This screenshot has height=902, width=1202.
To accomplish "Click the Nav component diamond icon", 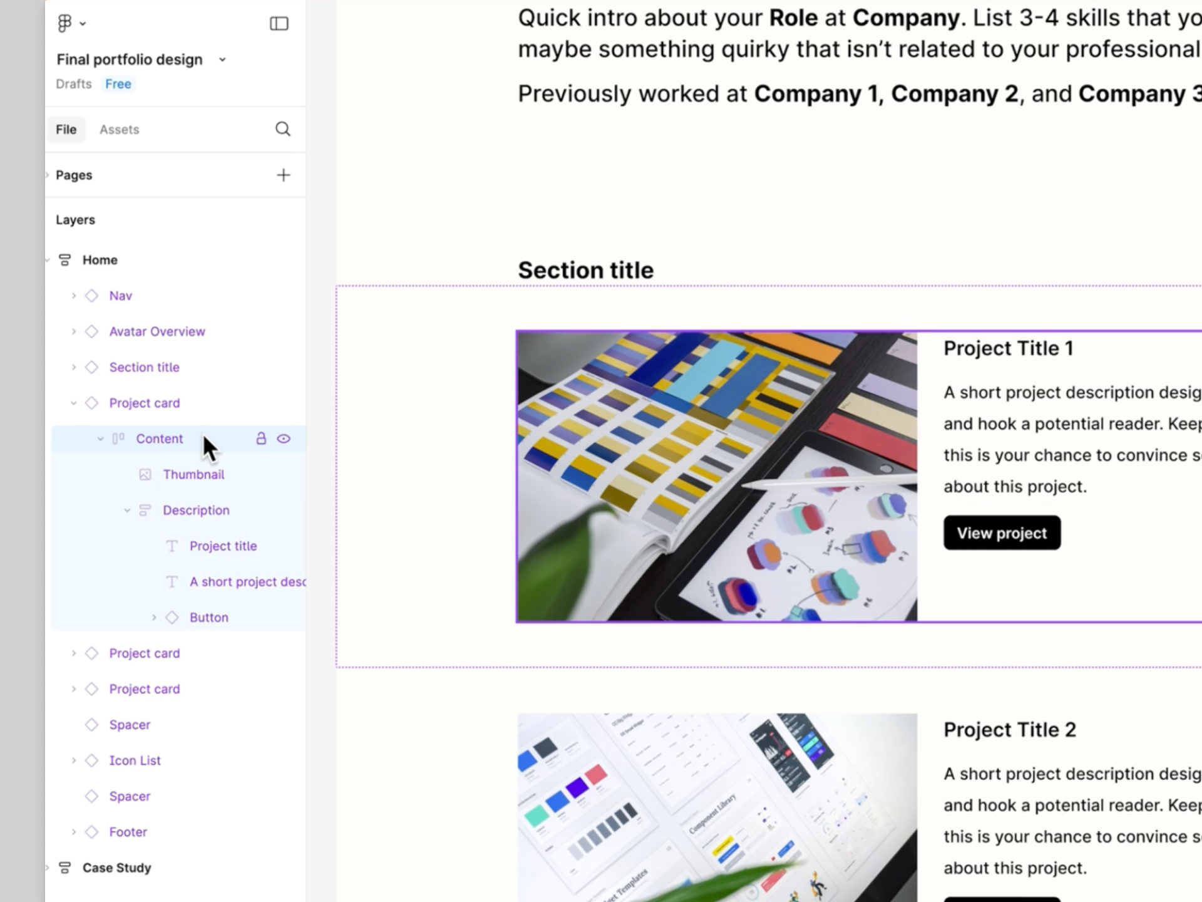I will [x=92, y=296].
